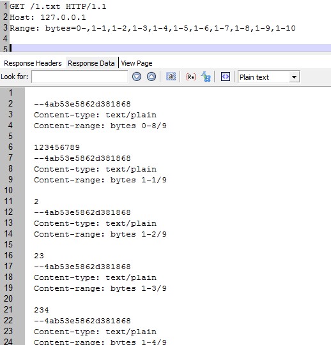Viewport: 331px width, 345px height.
Task: Select the Plain text combo box field
Action: pyautogui.click(x=268, y=77)
